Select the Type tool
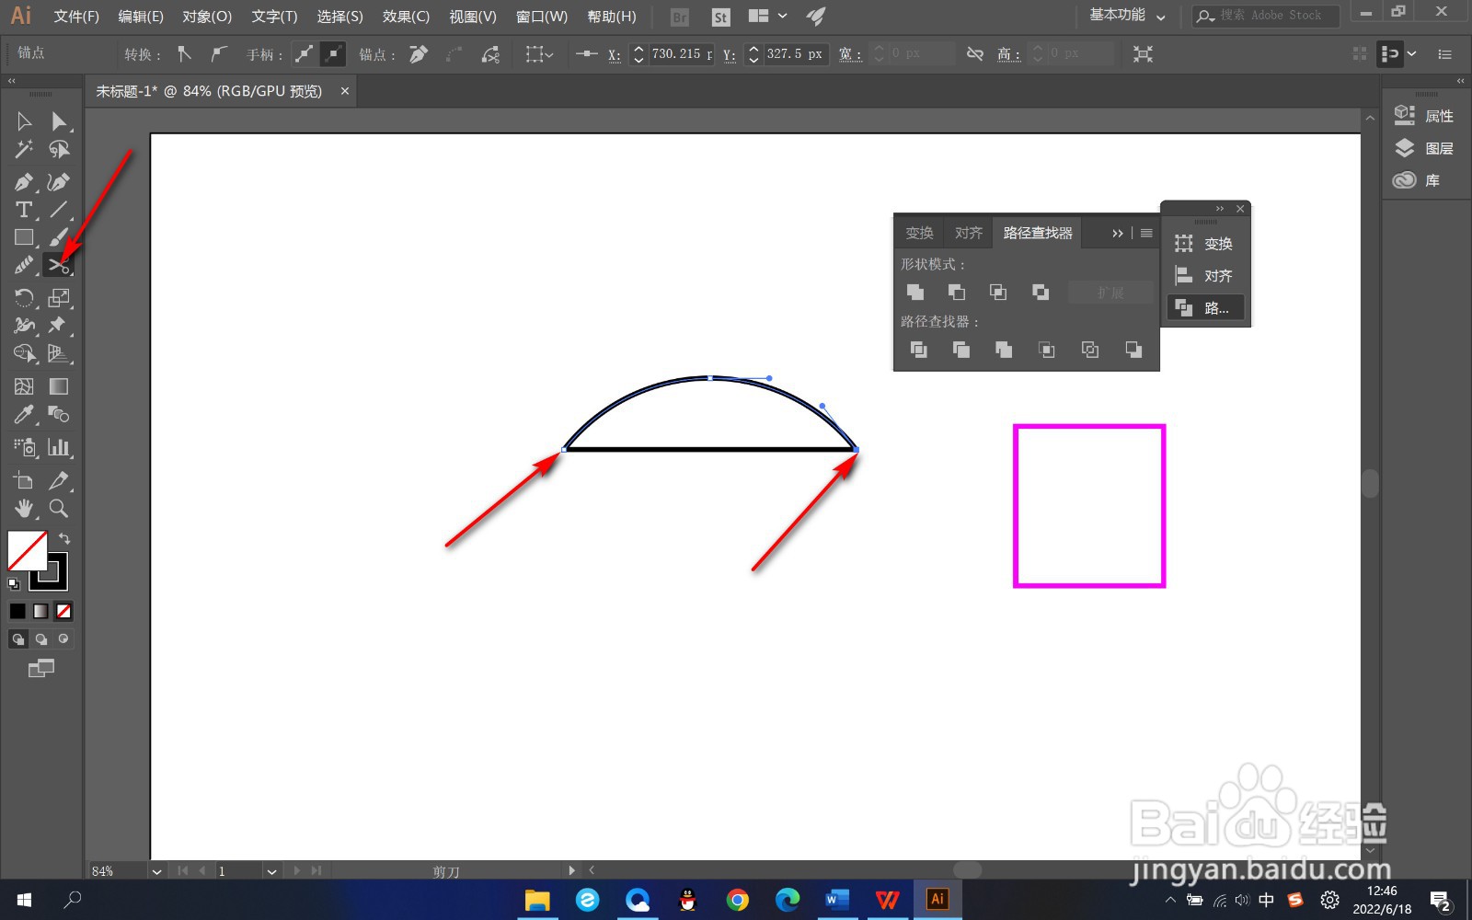The width and height of the screenshot is (1472, 920). pyautogui.click(x=24, y=210)
